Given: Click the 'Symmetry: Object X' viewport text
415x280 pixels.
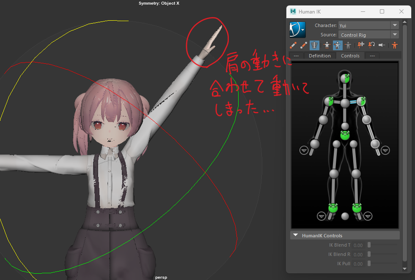Looking at the screenshot, I should click(x=159, y=3).
